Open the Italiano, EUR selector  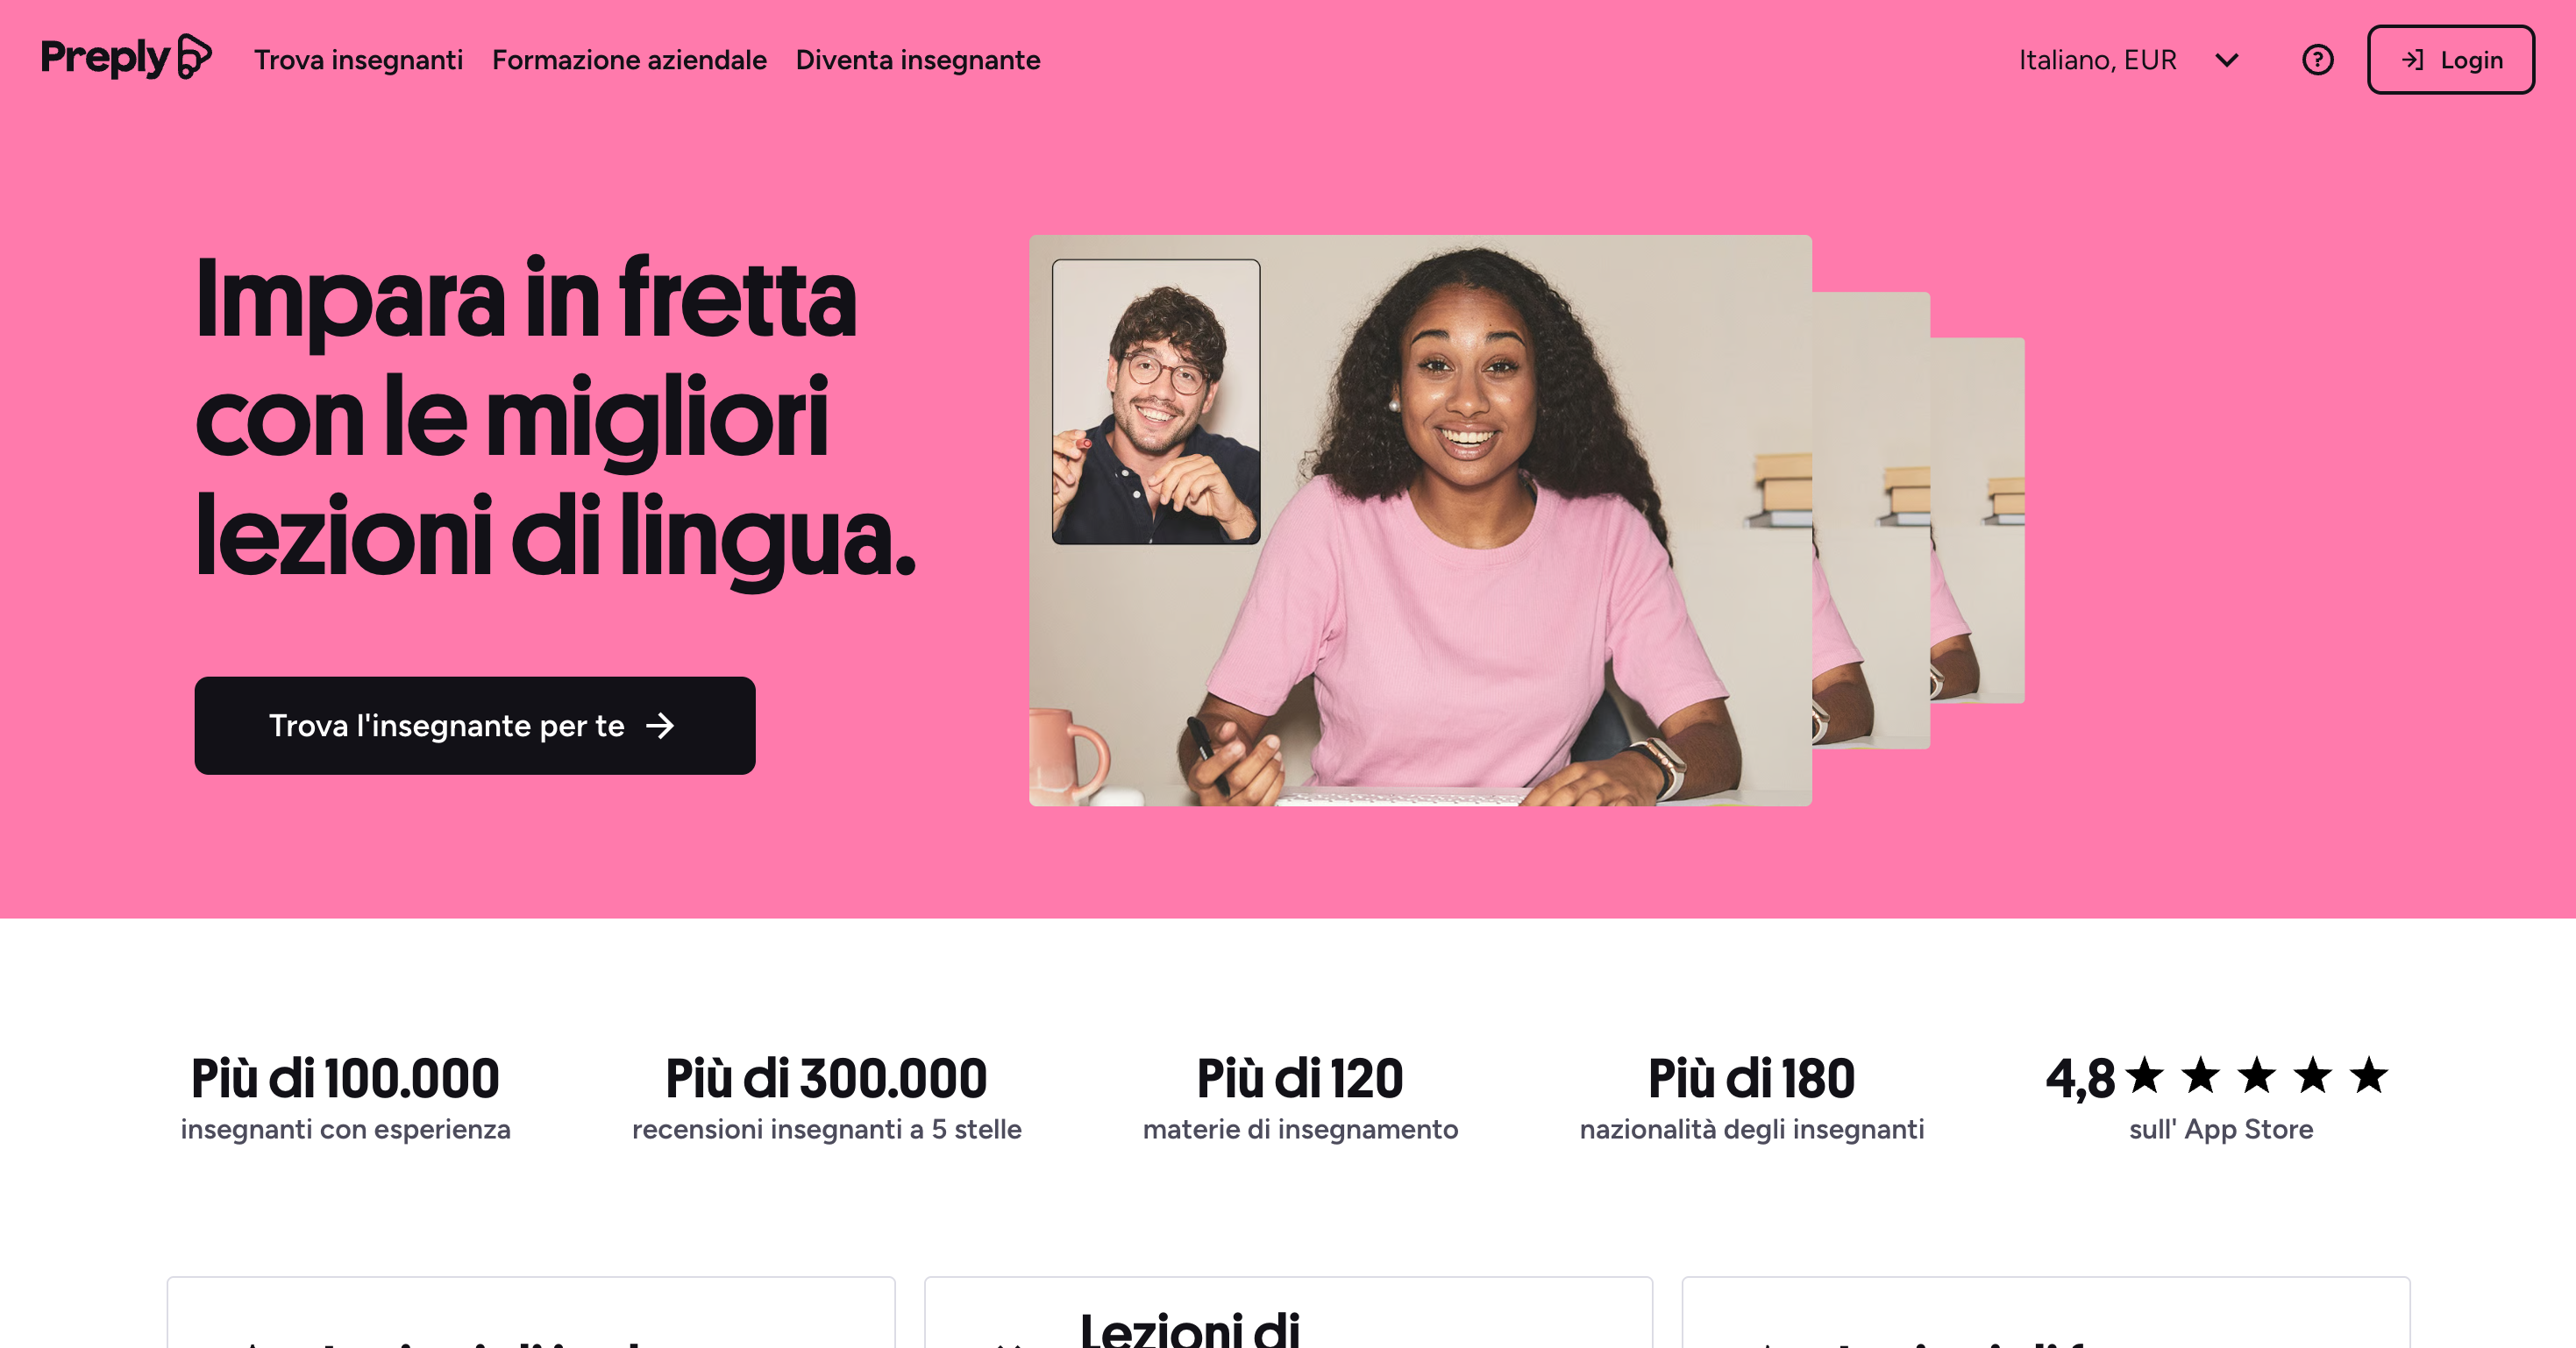pos(2128,60)
